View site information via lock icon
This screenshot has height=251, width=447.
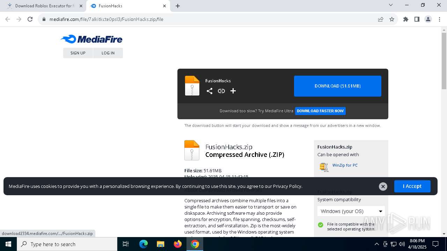pos(44,19)
